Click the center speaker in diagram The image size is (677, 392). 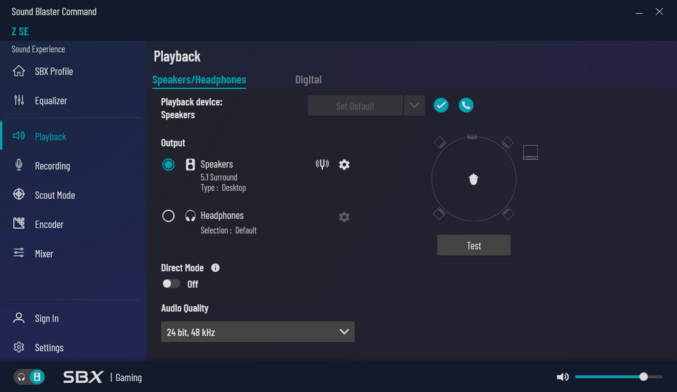point(472,137)
